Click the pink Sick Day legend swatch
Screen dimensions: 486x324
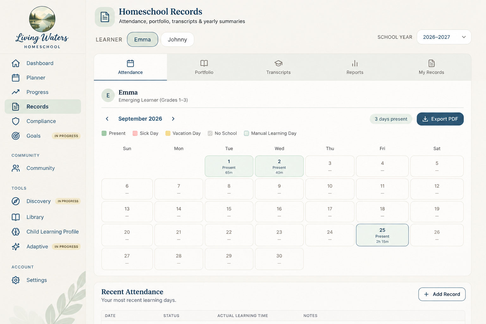(x=135, y=133)
